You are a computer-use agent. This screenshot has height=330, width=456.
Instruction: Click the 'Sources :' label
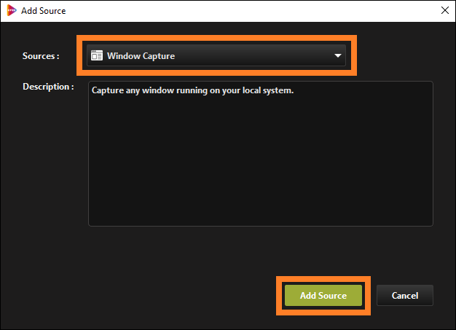point(41,56)
